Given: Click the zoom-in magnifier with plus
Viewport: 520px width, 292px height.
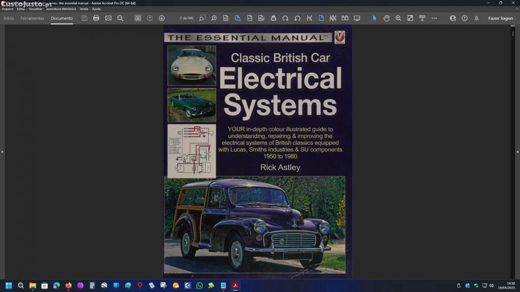Looking at the screenshot, I should [x=398, y=18].
